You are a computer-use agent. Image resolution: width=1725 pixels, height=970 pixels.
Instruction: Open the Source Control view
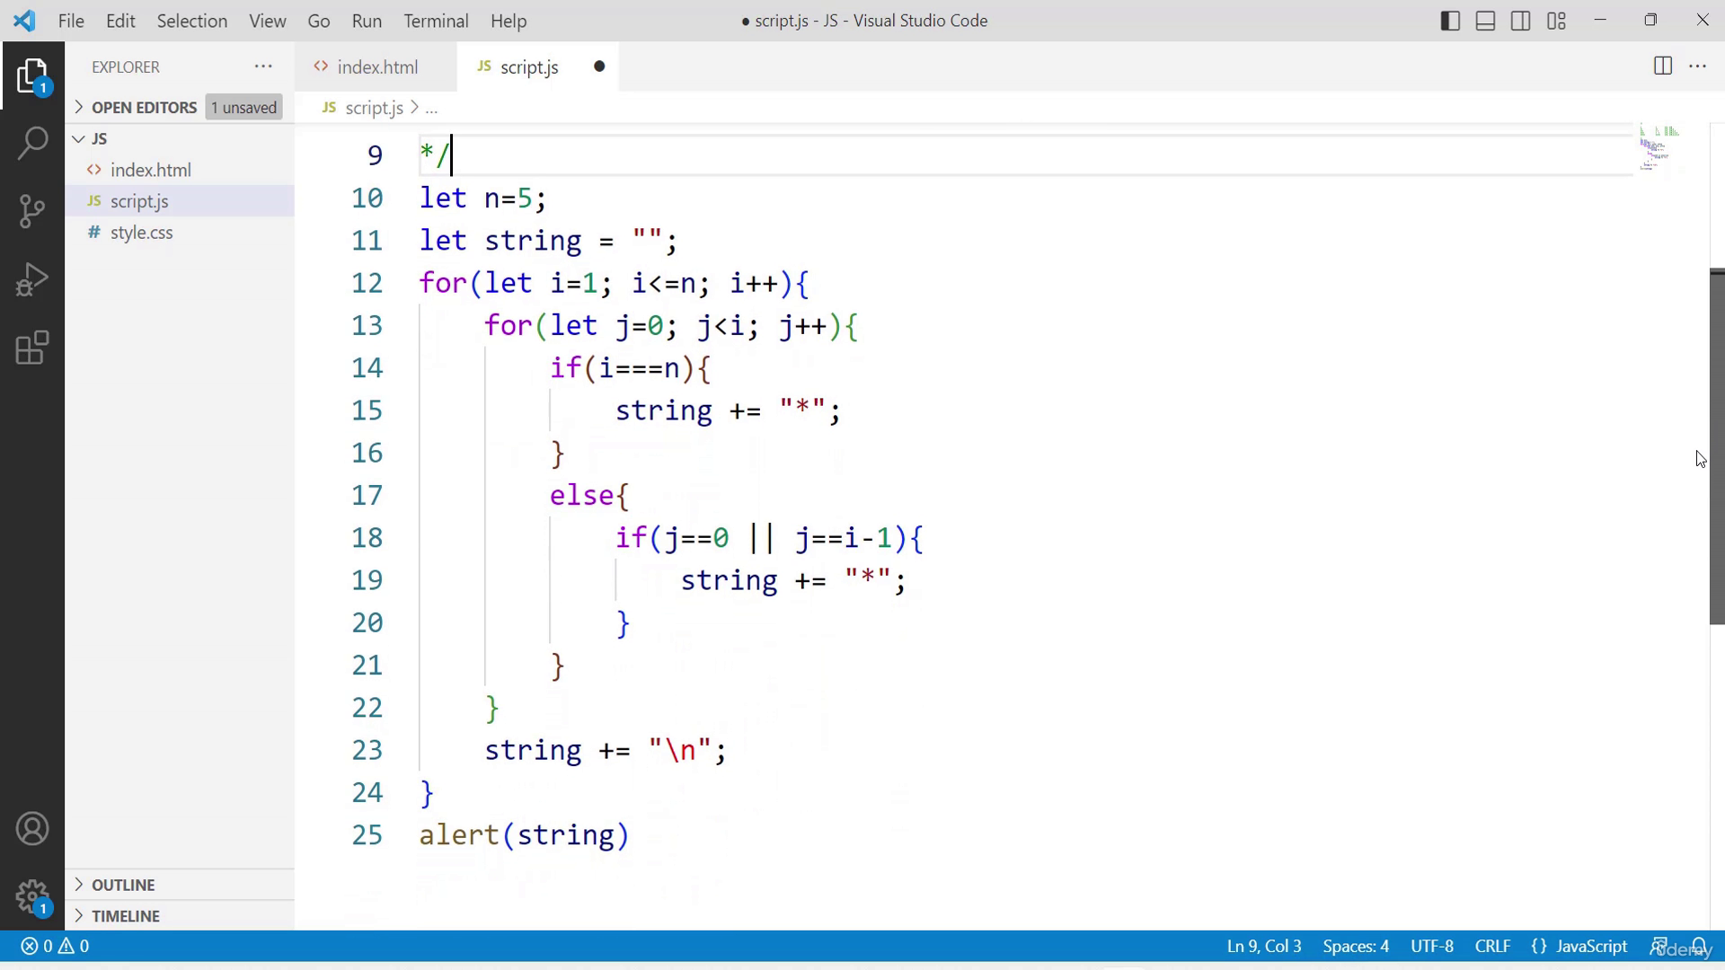[32, 211]
